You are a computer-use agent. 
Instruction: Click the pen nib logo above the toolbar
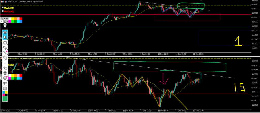[5, 25]
